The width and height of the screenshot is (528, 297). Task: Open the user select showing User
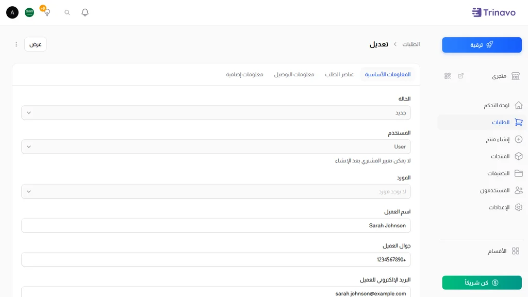[x=216, y=147]
